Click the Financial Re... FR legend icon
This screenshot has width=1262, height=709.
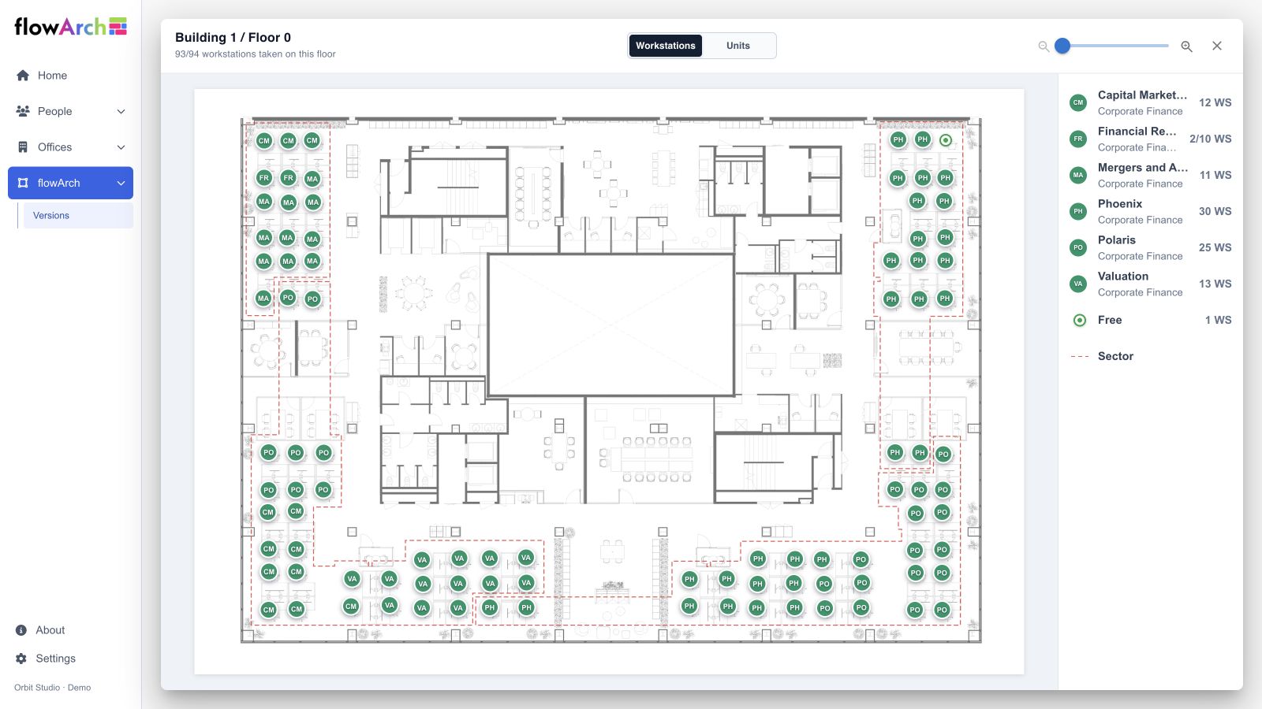(1078, 139)
